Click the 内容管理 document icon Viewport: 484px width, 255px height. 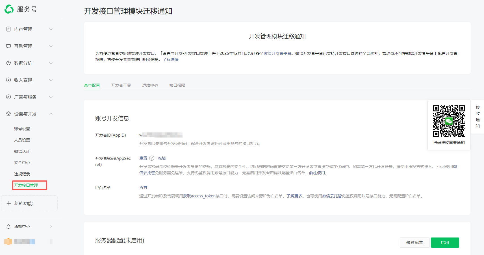8,29
